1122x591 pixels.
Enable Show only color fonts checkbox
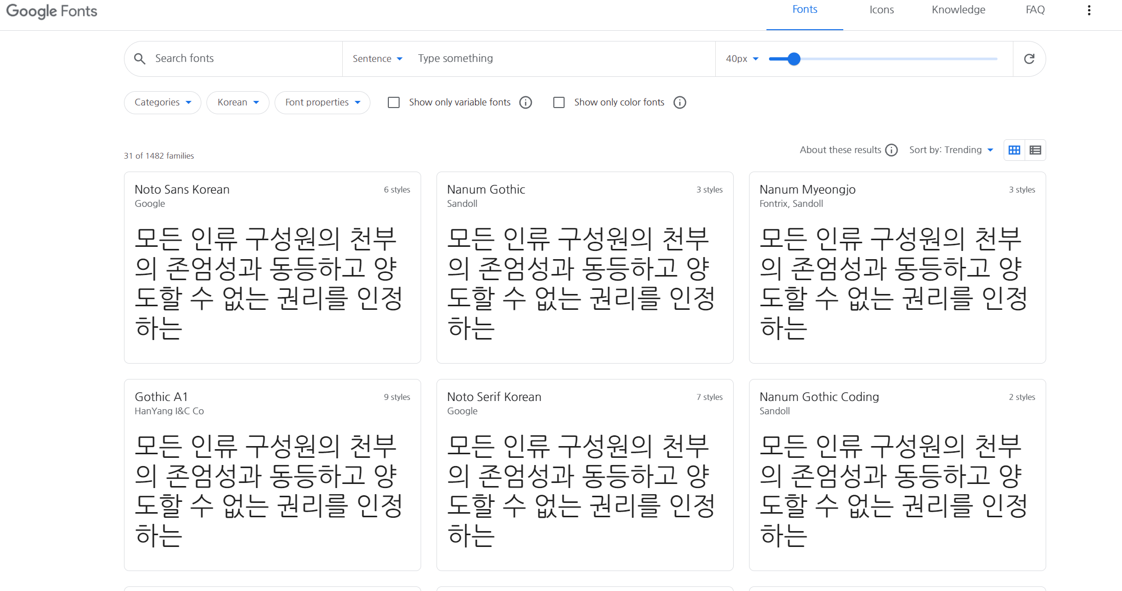(559, 102)
